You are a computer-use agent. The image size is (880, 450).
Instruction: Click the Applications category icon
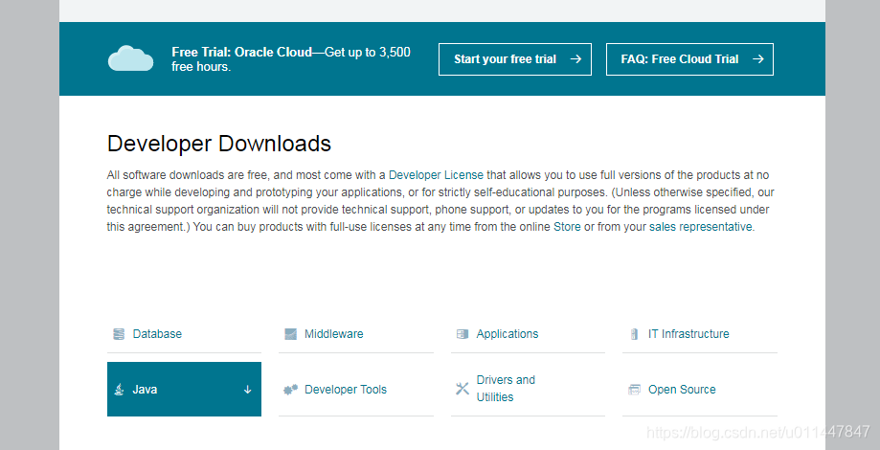[462, 334]
